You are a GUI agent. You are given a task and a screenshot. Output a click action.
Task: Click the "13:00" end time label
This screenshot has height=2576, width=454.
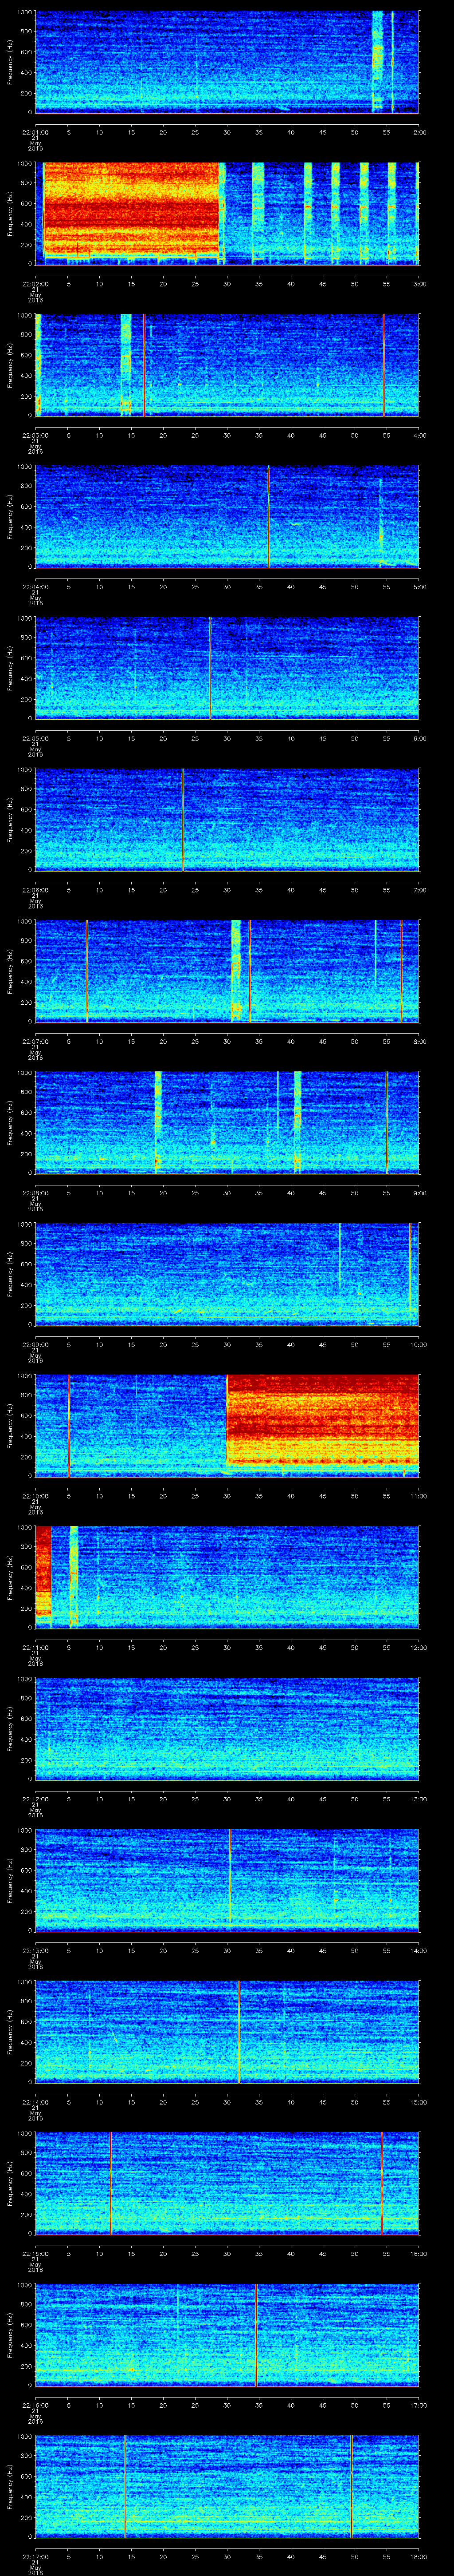coord(418,1799)
